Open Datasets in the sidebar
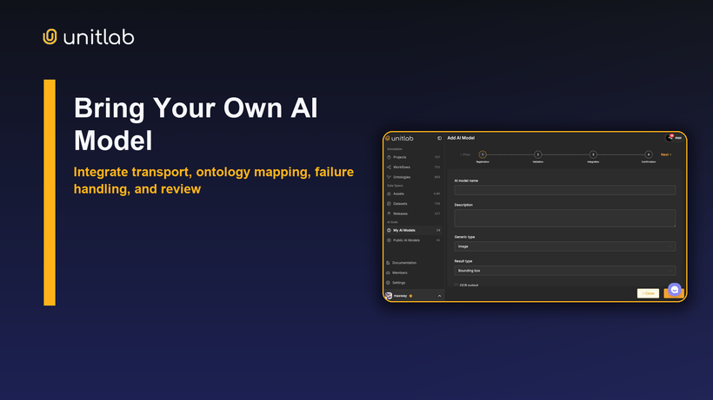The image size is (713, 400). coord(413,204)
